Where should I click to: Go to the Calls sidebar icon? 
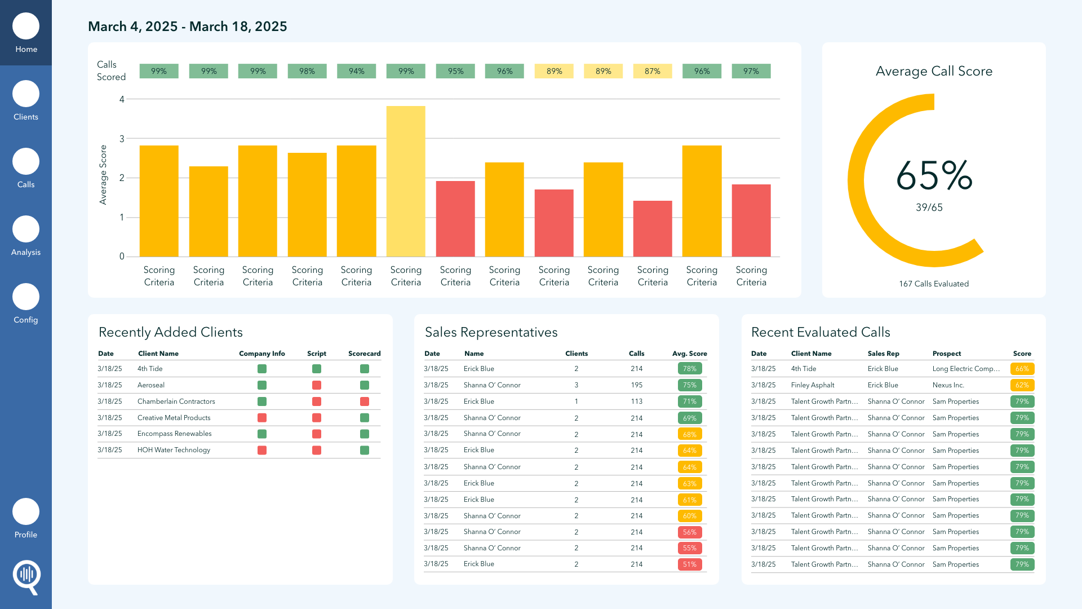pos(26,162)
